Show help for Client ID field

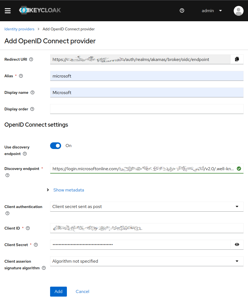pyautogui.click(x=28, y=228)
